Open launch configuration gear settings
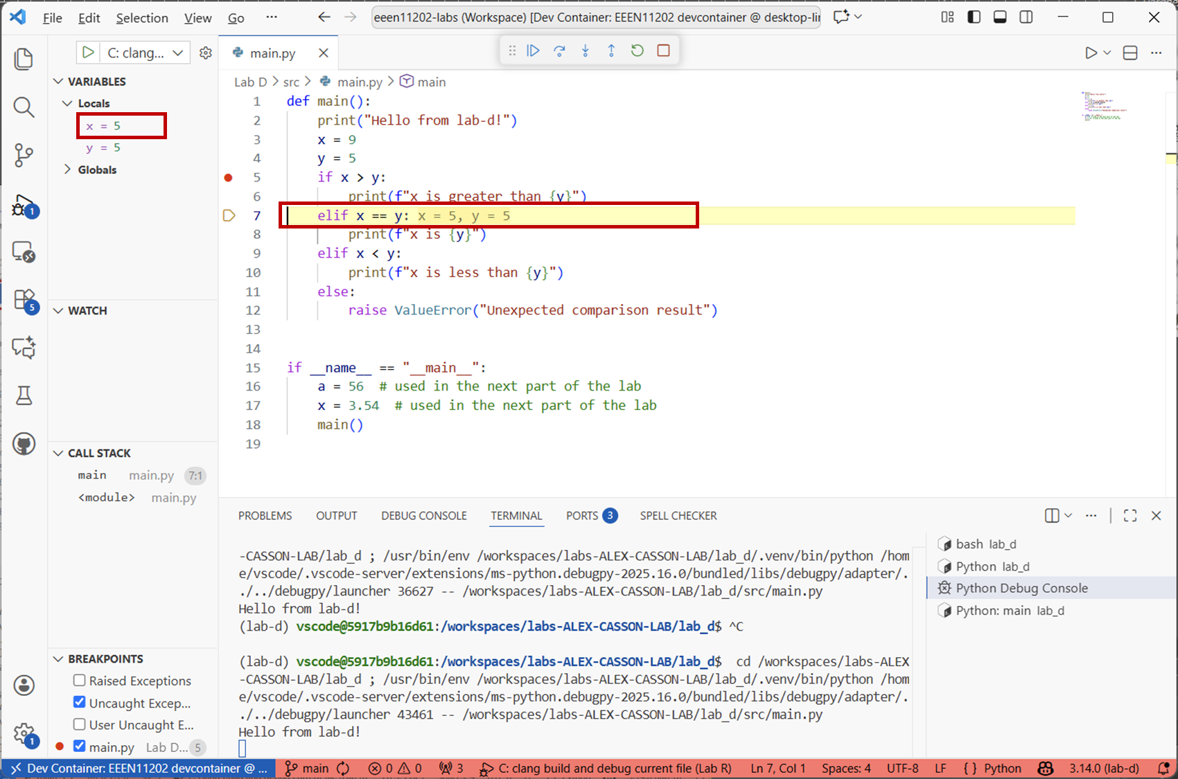This screenshot has height=779, width=1178. [206, 53]
